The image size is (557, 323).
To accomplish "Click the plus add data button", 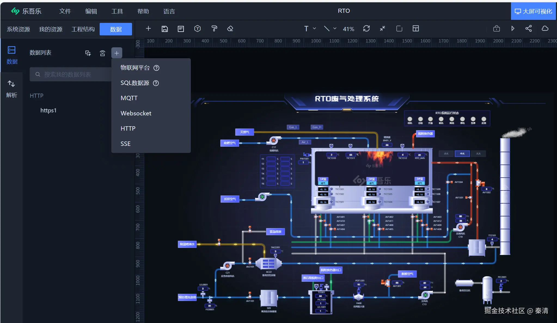I will pyautogui.click(x=117, y=53).
